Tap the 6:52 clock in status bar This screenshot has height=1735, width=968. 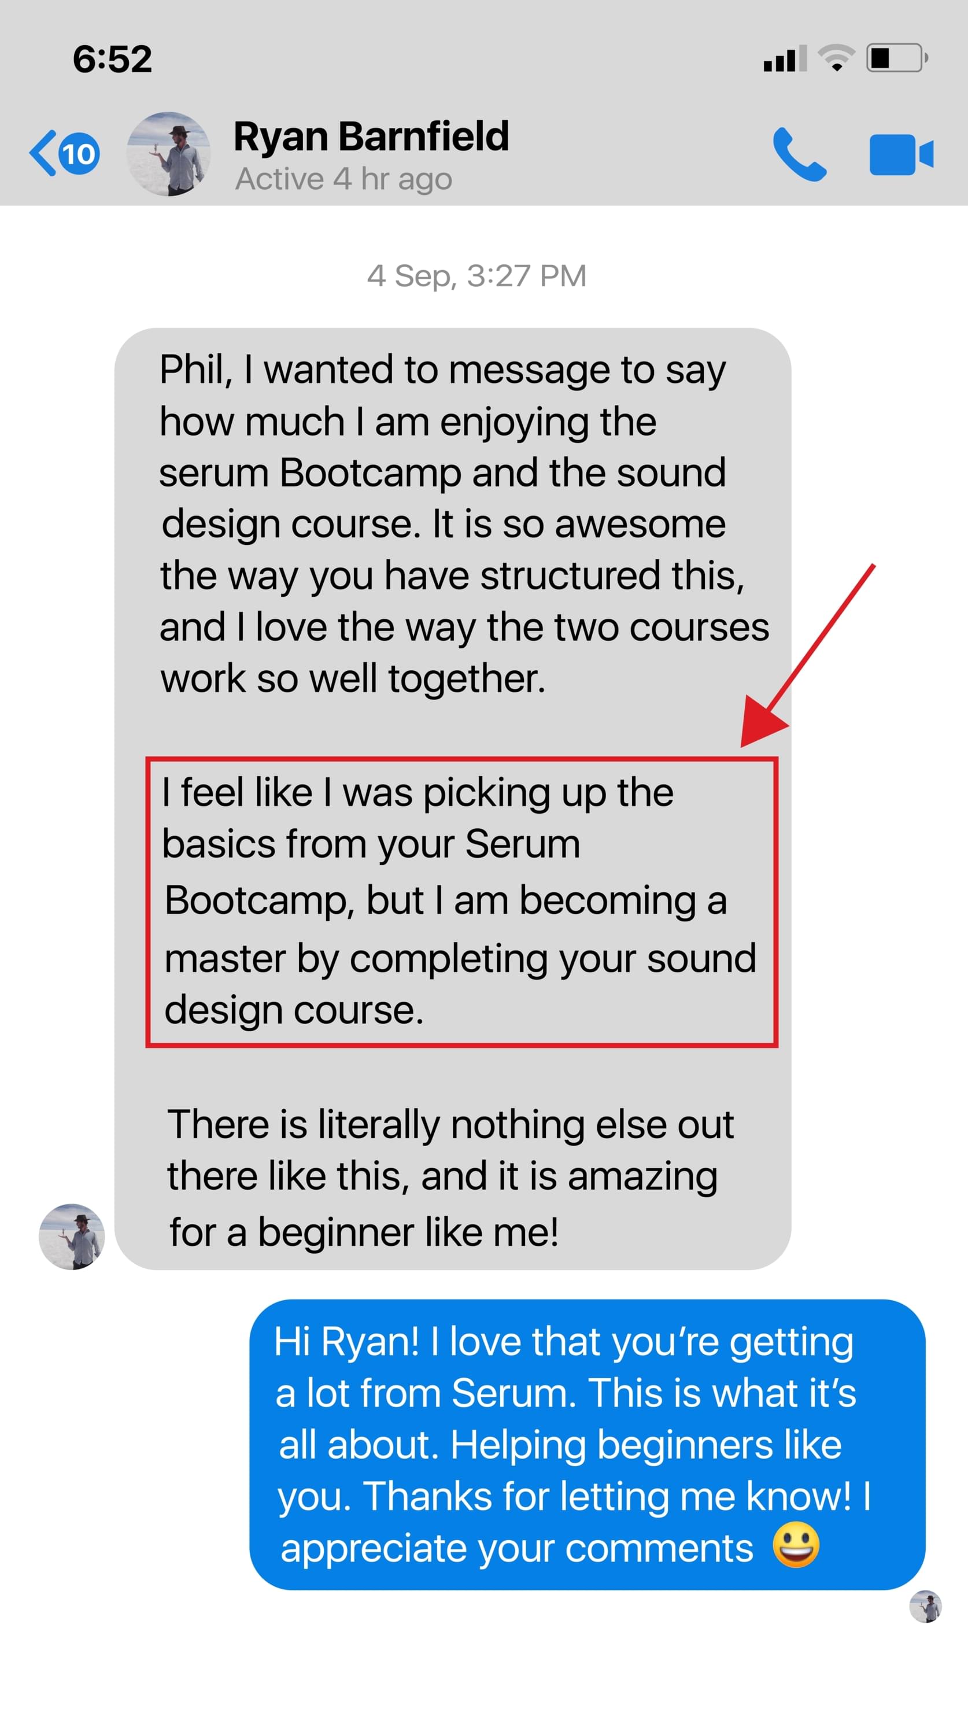[113, 58]
